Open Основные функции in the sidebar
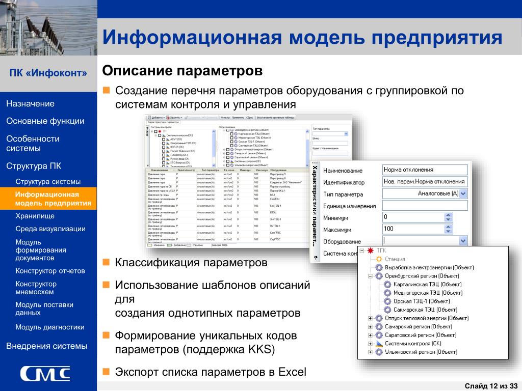 click(x=45, y=121)
